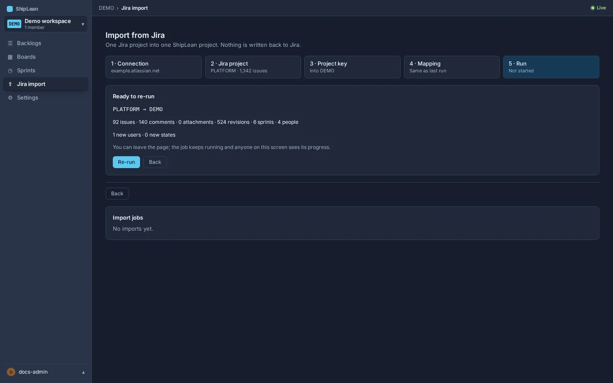Click the Jira import upload icon
This screenshot has height=383, width=613.
[x=10, y=84]
